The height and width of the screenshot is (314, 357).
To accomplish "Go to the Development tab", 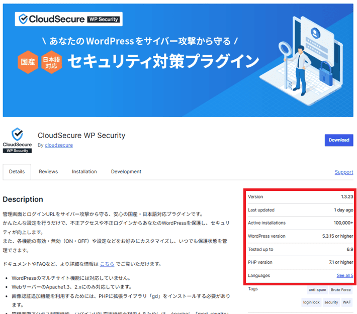I will (126, 172).
